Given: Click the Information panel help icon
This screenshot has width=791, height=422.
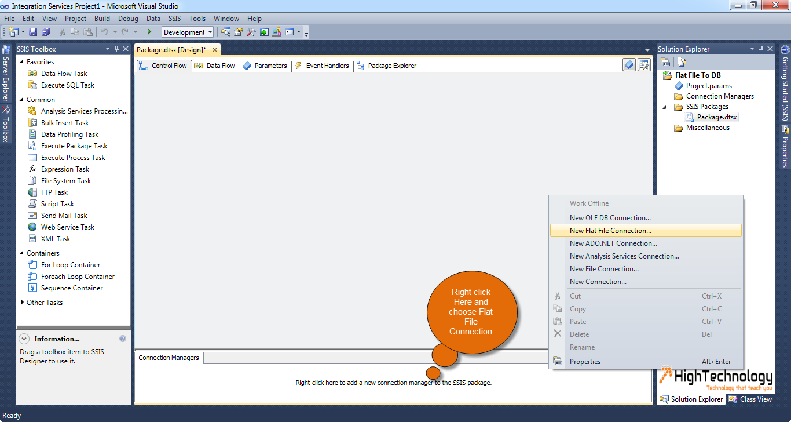Looking at the screenshot, I should [x=123, y=339].
